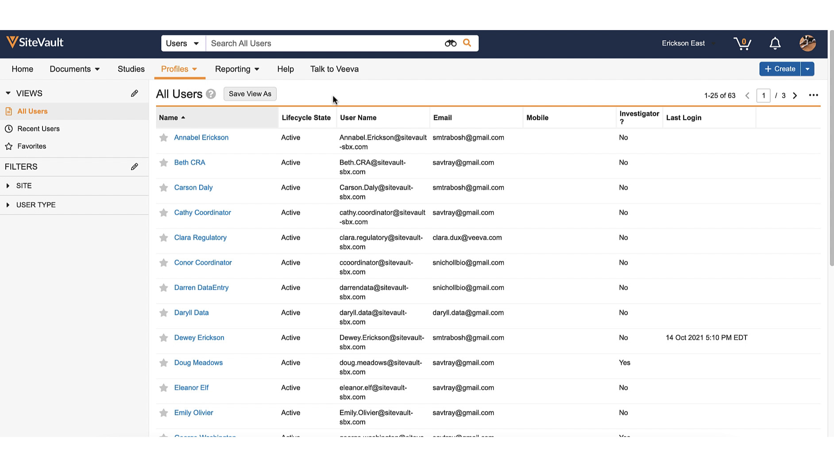Screen dimensions: 834x467
Task: Favorite Carson Daly with the star
Action: (x=164, y=188)
